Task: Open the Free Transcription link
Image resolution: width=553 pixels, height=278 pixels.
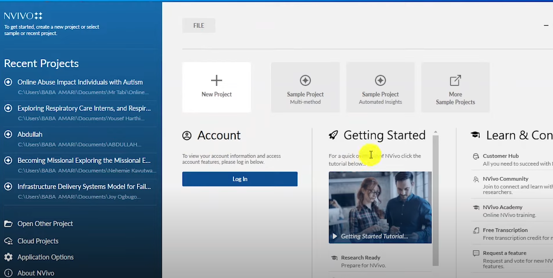Action: coord(505,230)
